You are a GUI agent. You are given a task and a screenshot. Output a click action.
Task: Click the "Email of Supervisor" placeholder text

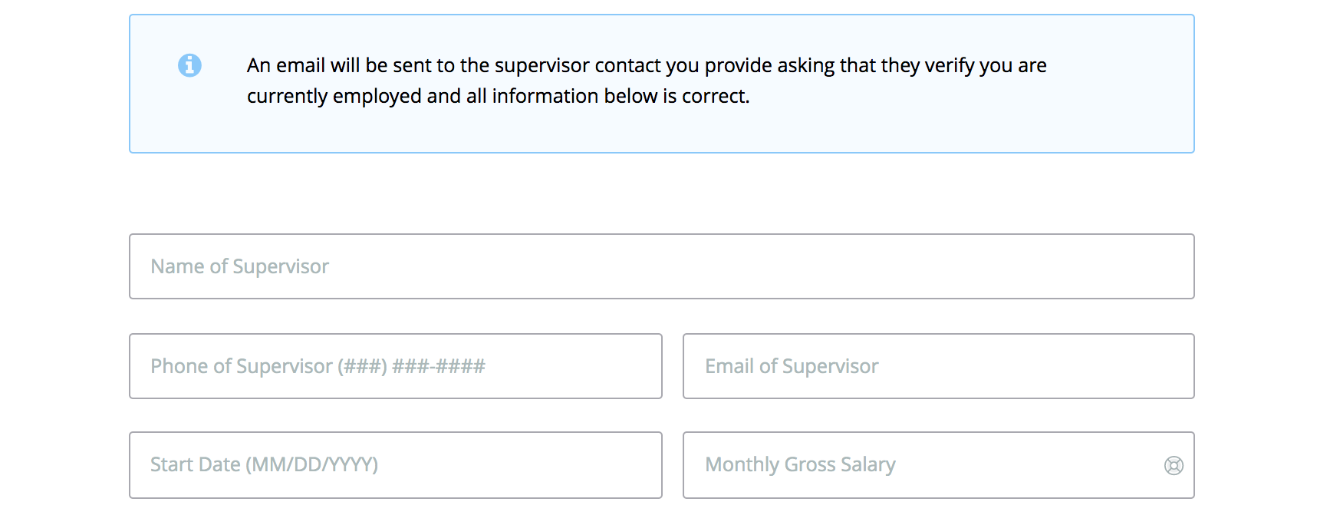click(792, 366)
